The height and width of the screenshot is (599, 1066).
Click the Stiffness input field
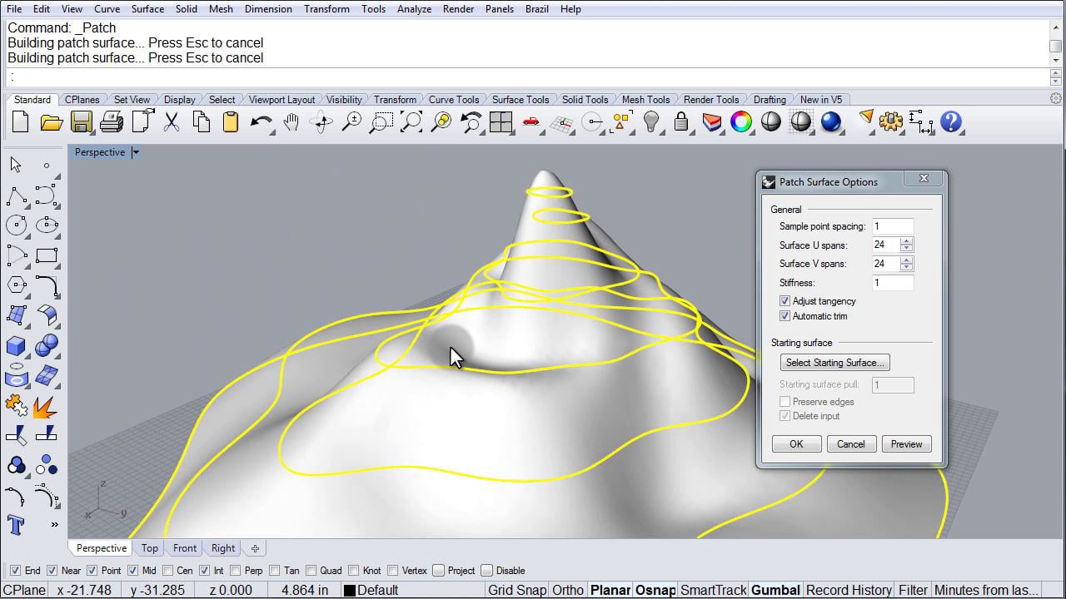tap(893, 283)
